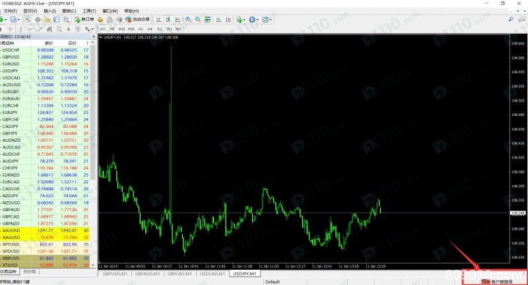Open the Indicators list icon
This screenshot has width=528, height=285.
tap(239, 20)
